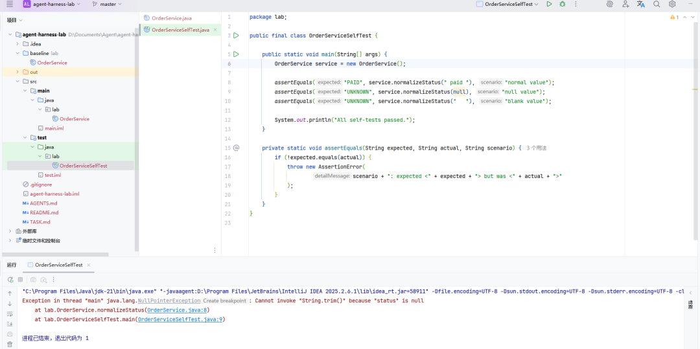Clear the console with the trash icon

coord(10,344)
